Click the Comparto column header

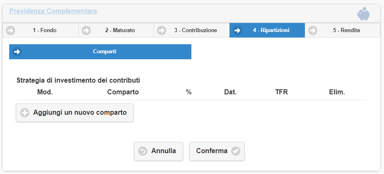[123, 92]
